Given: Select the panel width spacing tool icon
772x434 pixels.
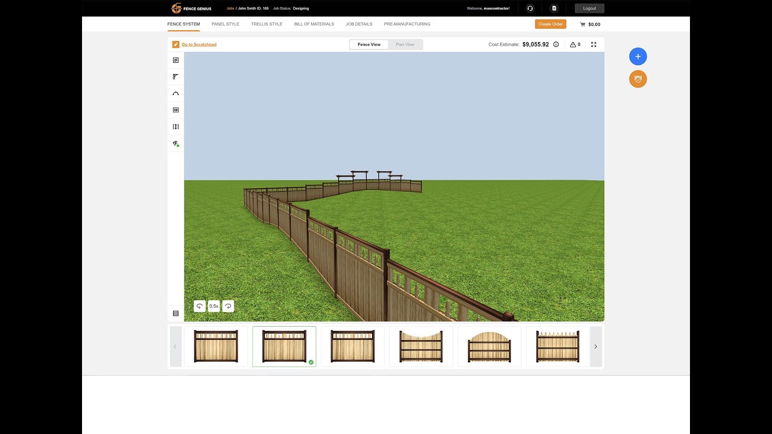Looking at the screenshot, I should point(176,110).
